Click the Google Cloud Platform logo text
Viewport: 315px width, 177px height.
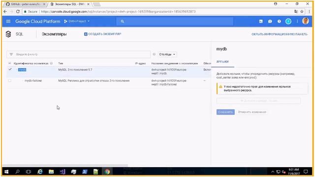(38, 21)
